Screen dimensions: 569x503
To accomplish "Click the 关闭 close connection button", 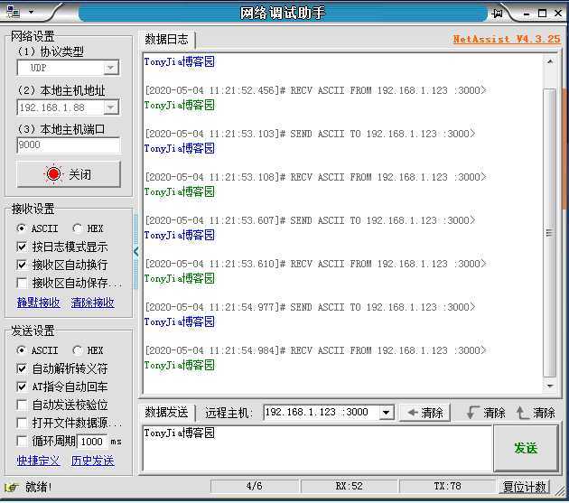I will click(69, 174).
